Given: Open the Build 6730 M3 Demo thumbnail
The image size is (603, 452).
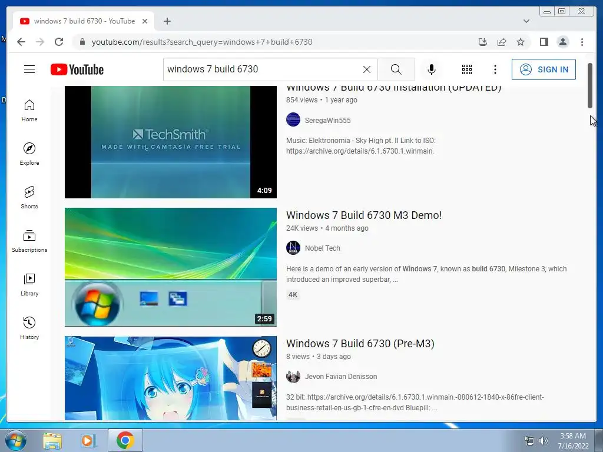Looking at the screenshot, I should pyautogui.click(x=170, y=267).
